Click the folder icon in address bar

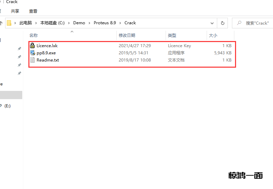pyautogui.click(x=9, y=23)
